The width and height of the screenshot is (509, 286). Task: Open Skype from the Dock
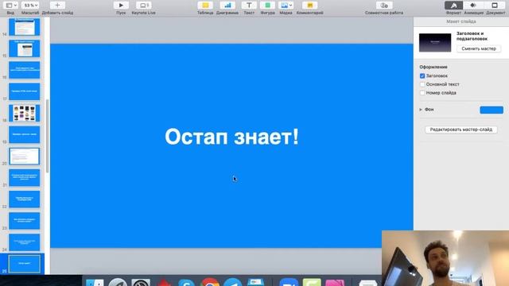187,282
